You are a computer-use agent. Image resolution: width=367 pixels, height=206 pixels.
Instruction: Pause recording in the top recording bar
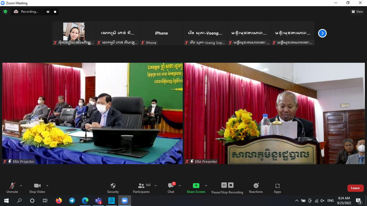coord(48,12)
